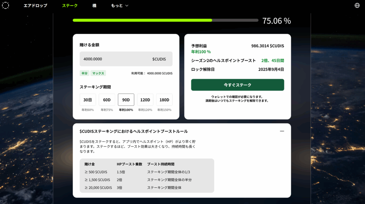Choose the 180D staking period

click(x=164, y=100)
